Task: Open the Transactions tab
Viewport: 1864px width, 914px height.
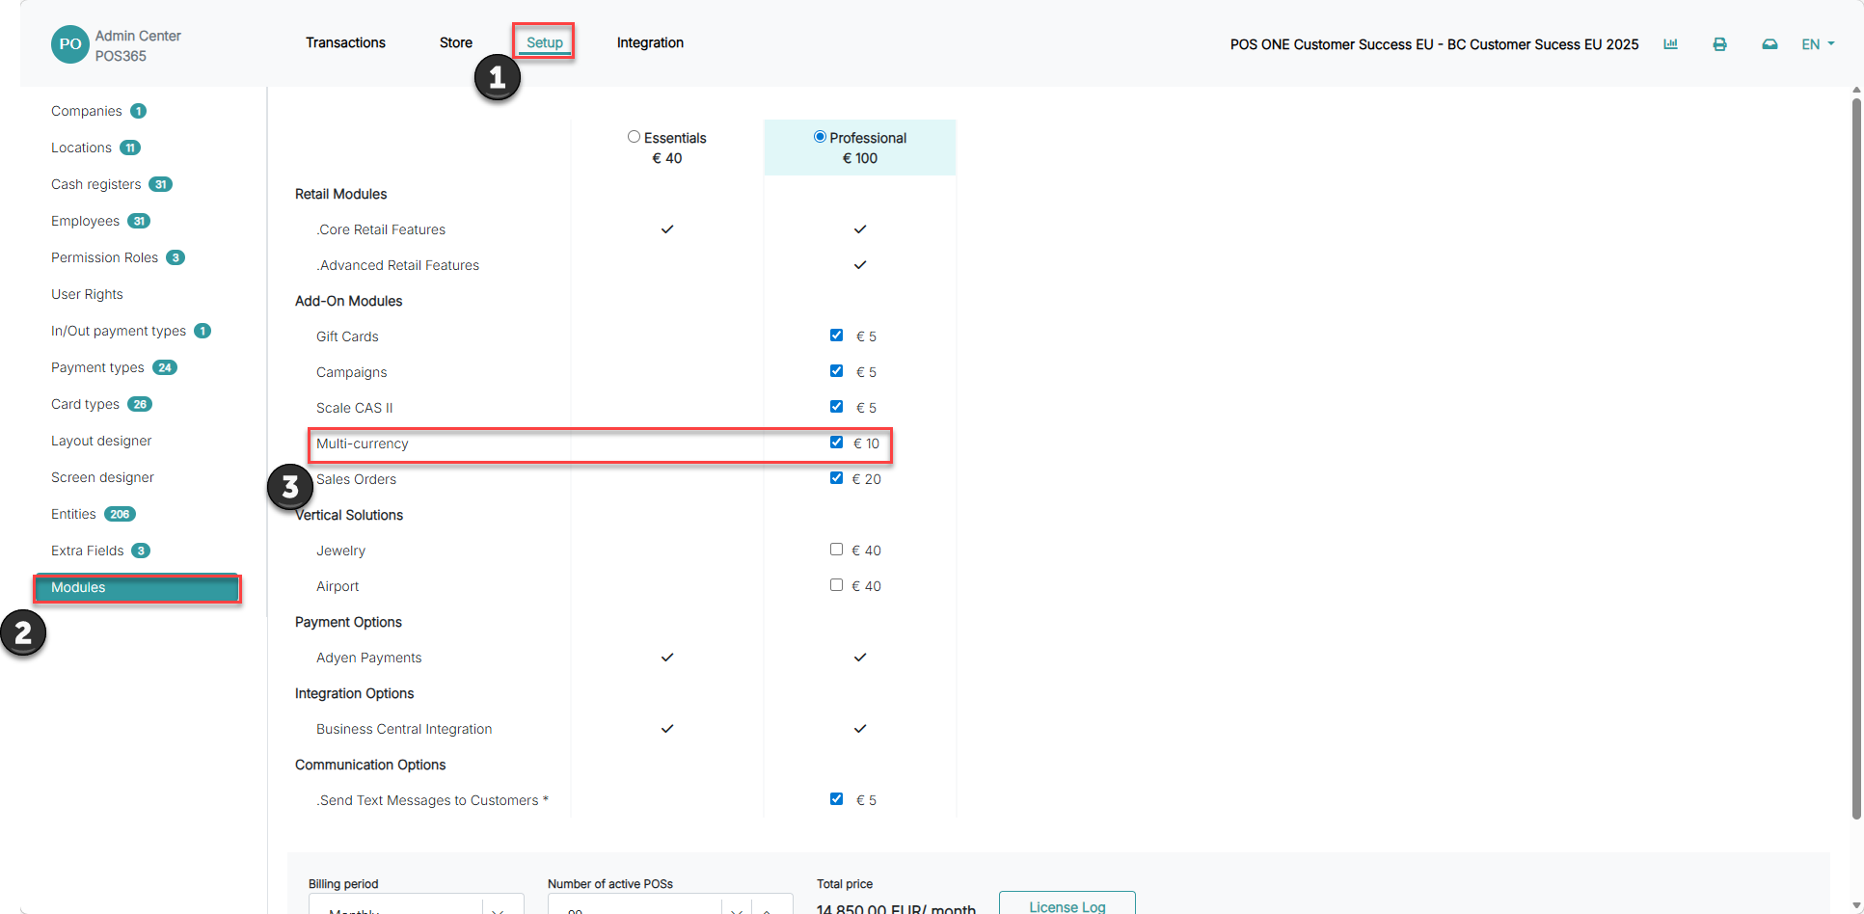Action: [x=345, y=42]
